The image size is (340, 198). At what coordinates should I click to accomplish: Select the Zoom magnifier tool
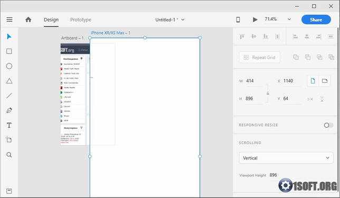point(9,155)
